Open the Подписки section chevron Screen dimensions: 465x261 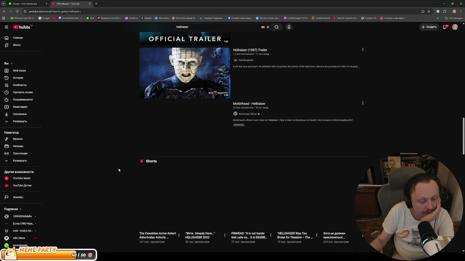(x=21, y=209)
